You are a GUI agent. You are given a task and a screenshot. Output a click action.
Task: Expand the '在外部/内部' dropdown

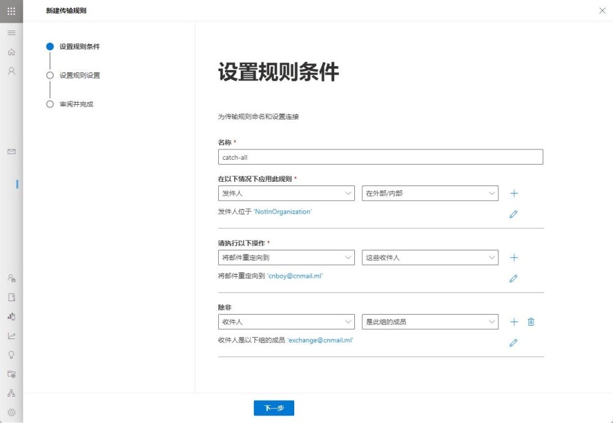click(430, 193)
